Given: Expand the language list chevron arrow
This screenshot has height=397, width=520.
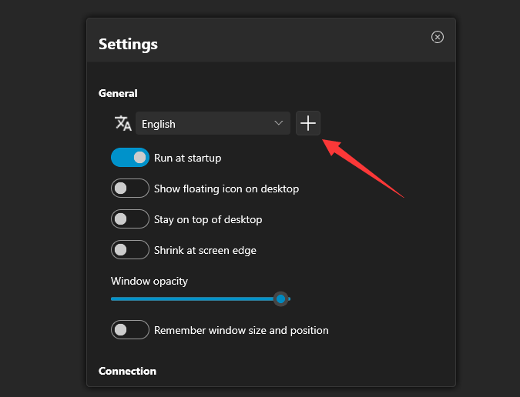Looking at the screenshot, I should click(279, 123).
